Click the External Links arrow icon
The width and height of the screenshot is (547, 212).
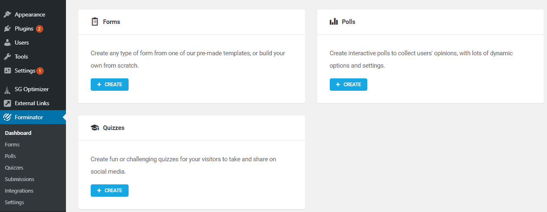[x=7, y=103]
